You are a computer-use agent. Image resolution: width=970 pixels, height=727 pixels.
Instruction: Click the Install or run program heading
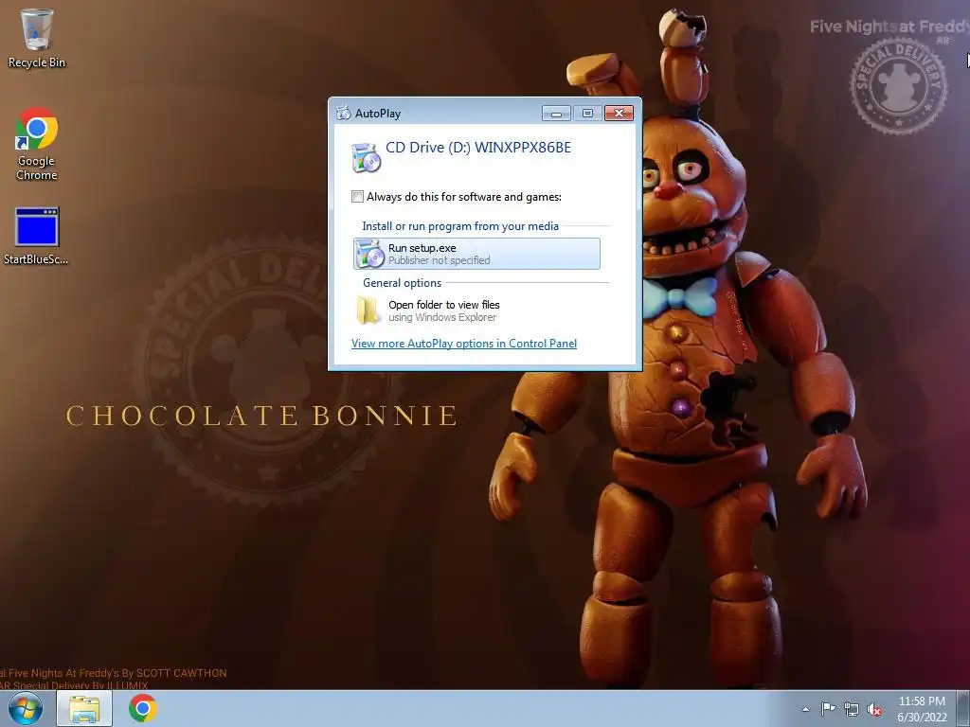[x=460, y=226]
